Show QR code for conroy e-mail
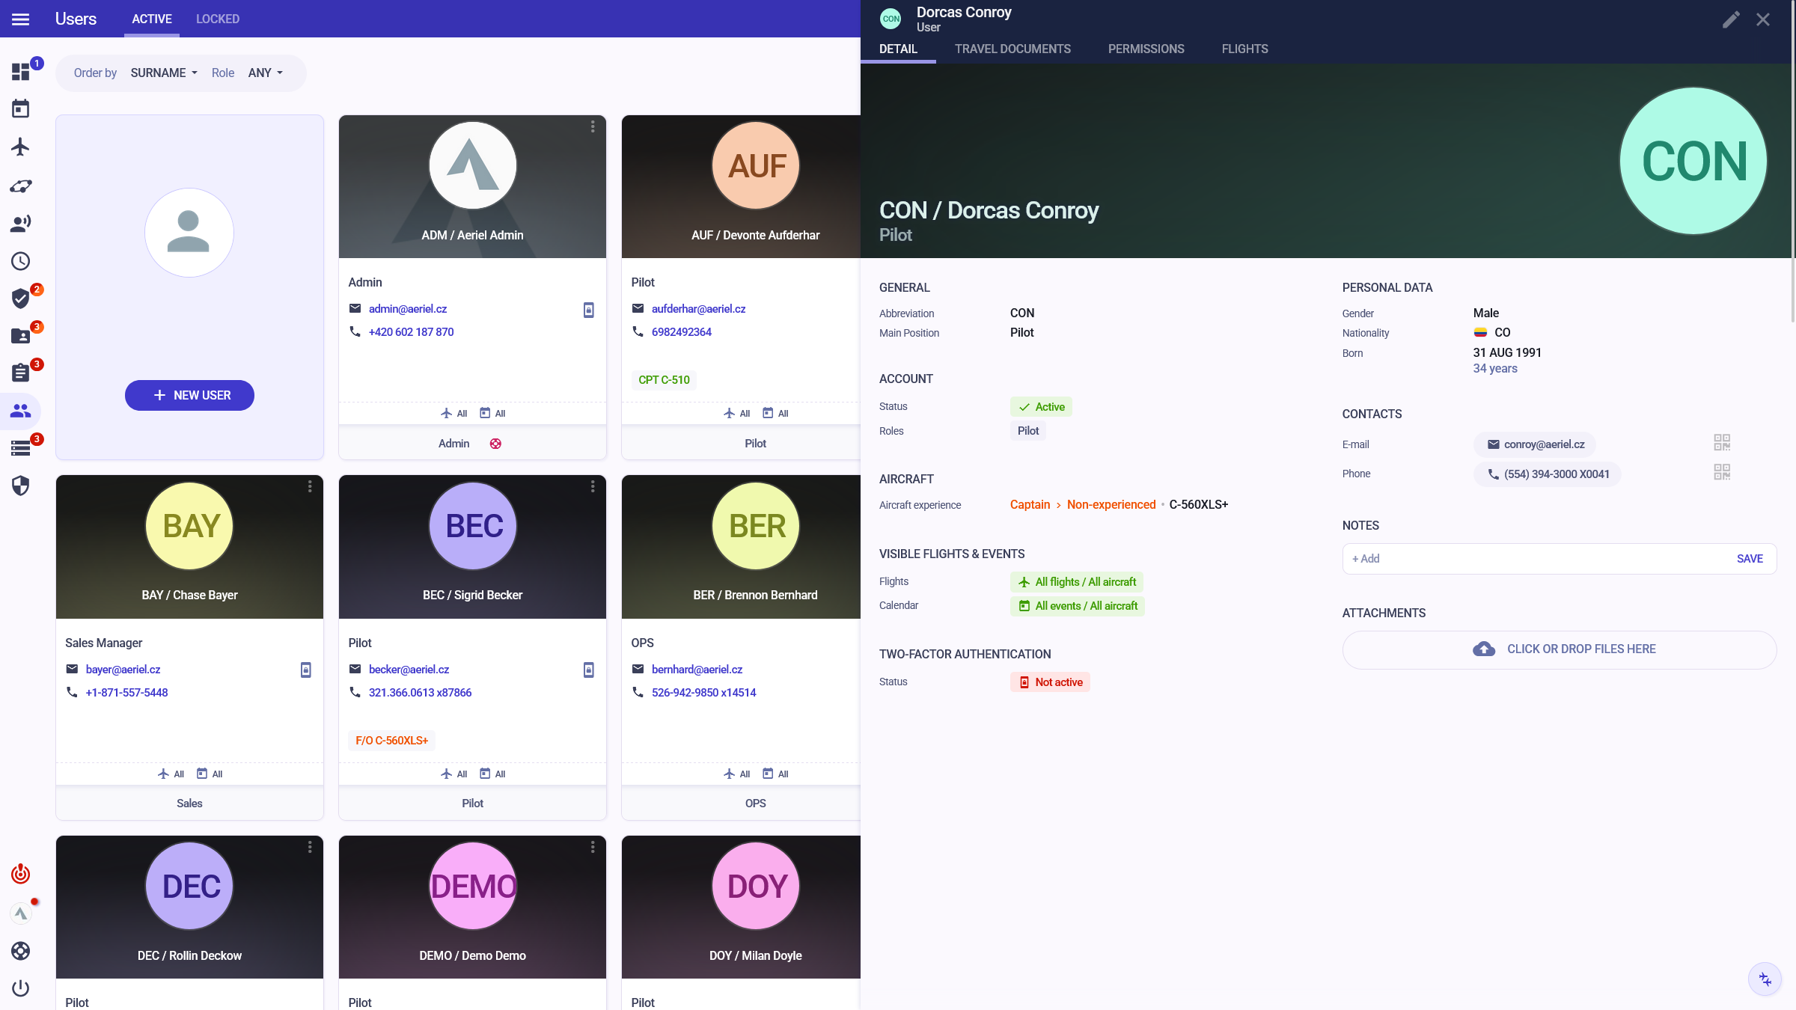1796x1010 pixels. coord(1721,443)
